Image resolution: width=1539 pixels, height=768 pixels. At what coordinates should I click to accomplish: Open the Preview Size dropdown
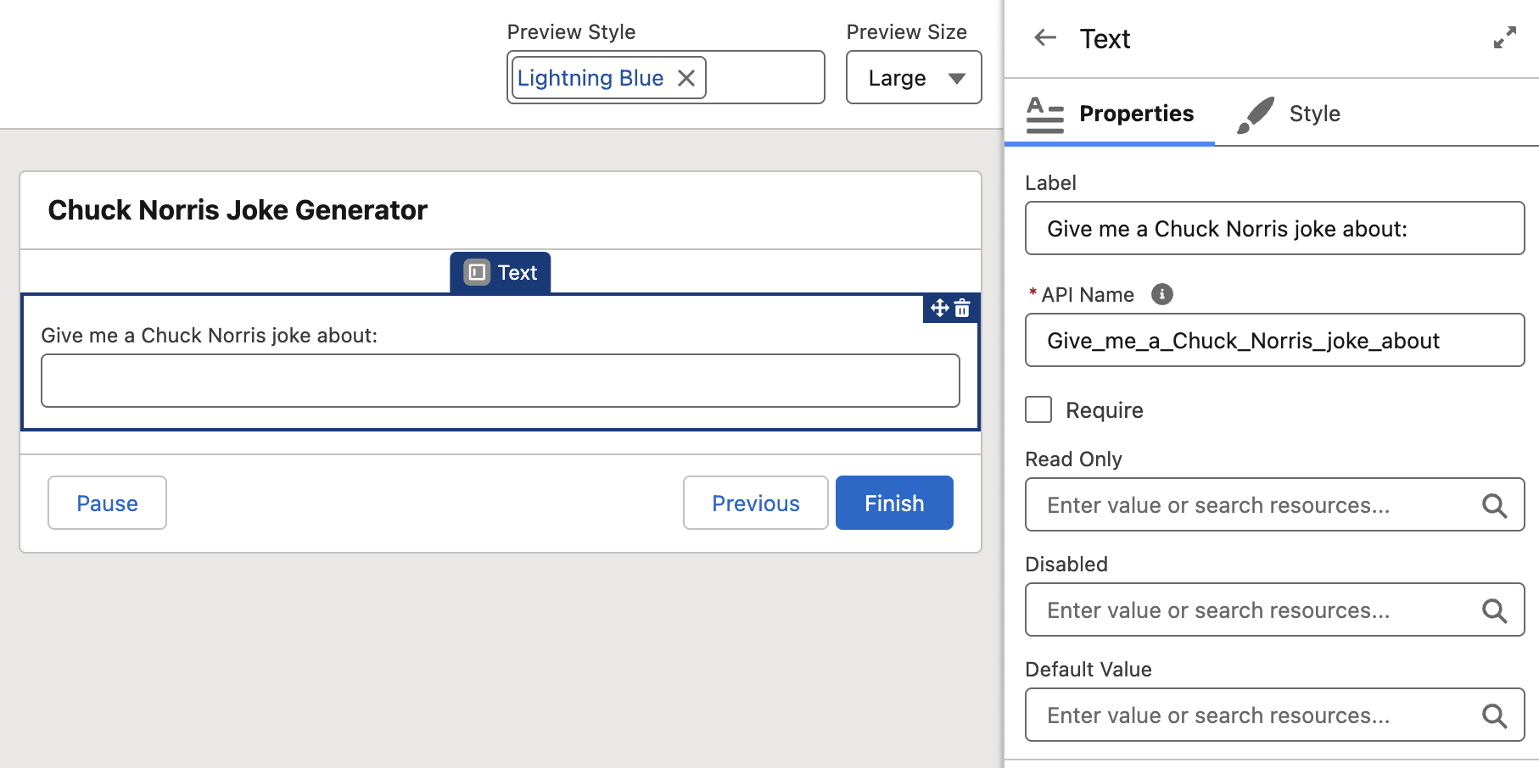pos(914,78)
